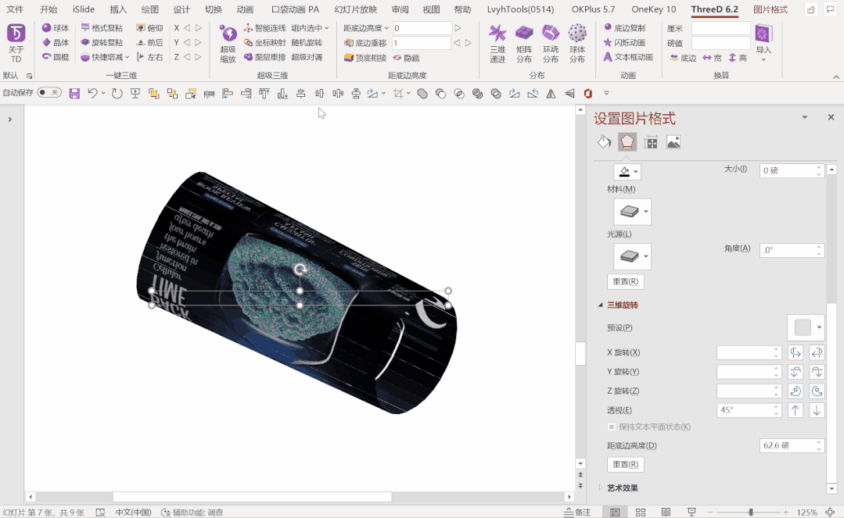Save the presentation with the floppy icon
Screen dimensions: 844x518
[74, 93]
